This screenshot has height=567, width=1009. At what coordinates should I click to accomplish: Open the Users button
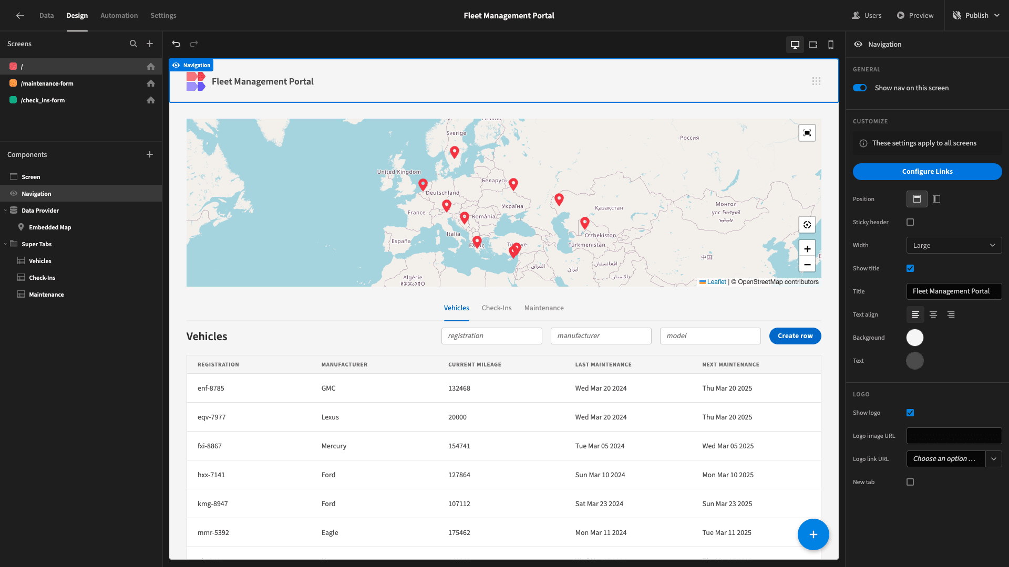[x=867, y=16]
